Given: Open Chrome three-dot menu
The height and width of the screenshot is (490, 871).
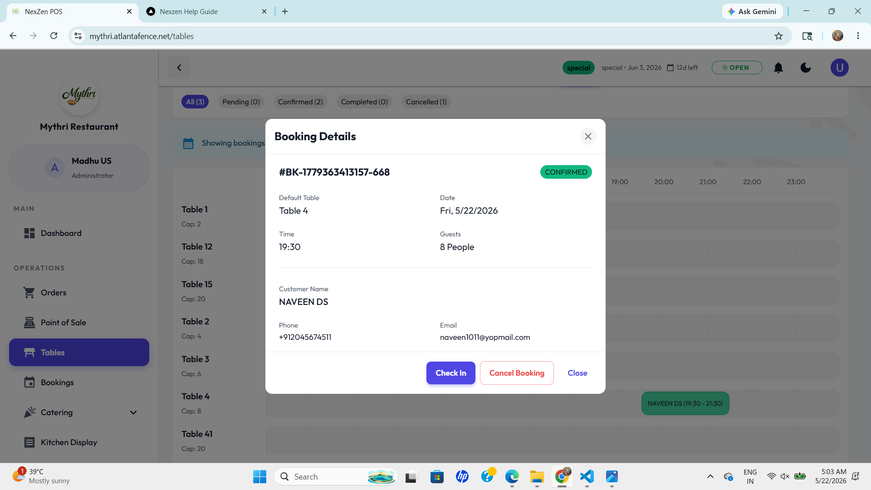Looking at the screenshot, I should point(858,36).
